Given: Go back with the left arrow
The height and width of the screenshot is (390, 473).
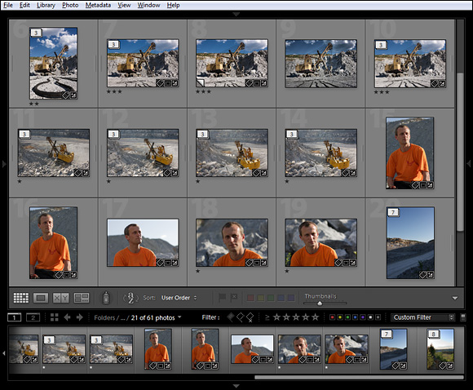Looking at the screenshot, I should pos(67,317).
